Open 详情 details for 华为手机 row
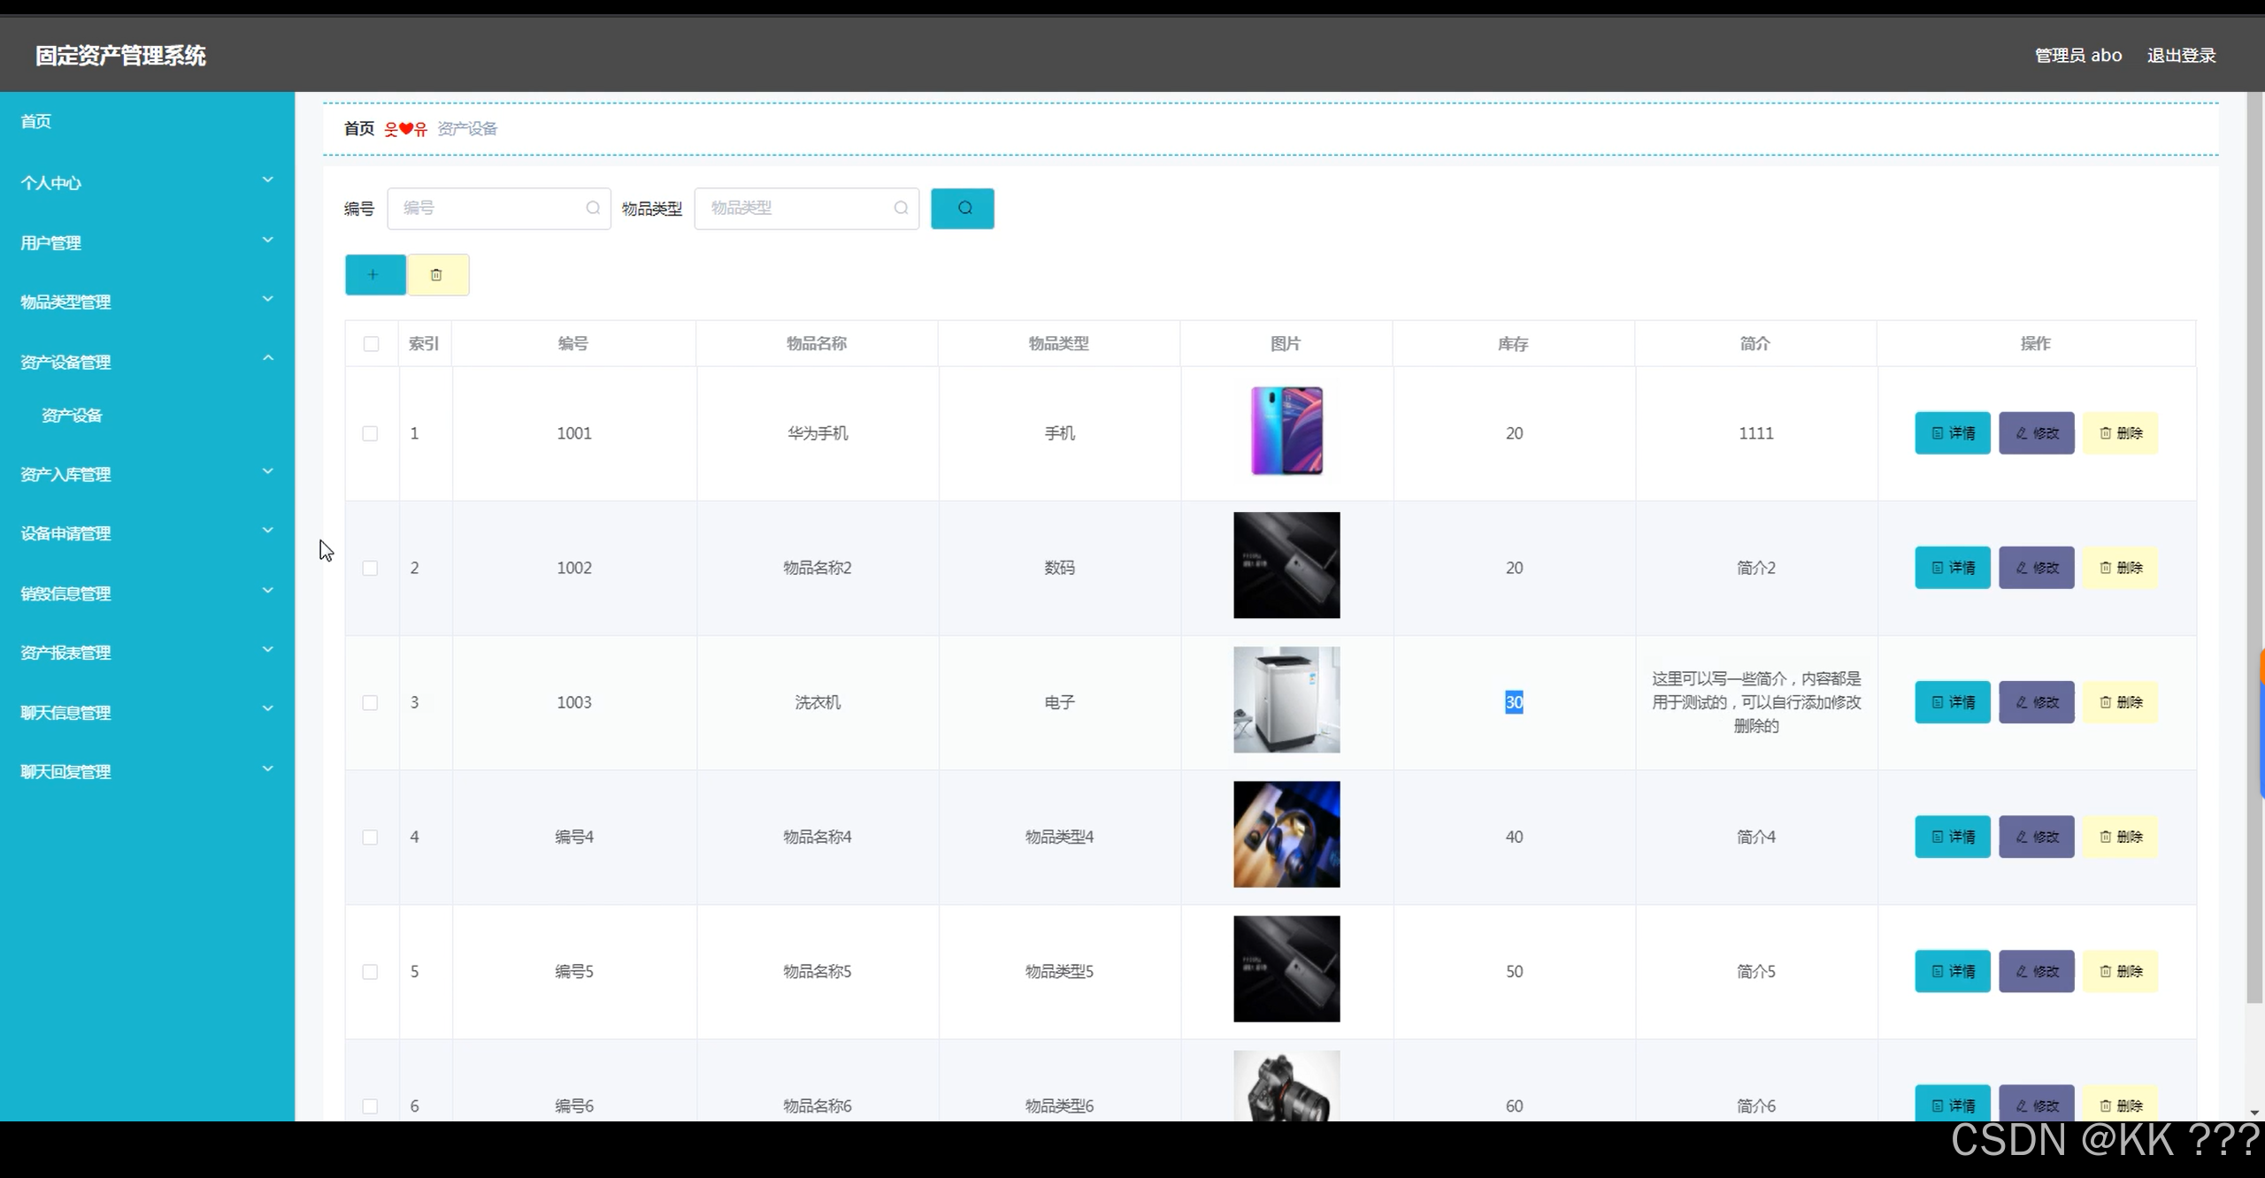The height and width of the screenshot is (1178, 2265). coord(1952,433)
